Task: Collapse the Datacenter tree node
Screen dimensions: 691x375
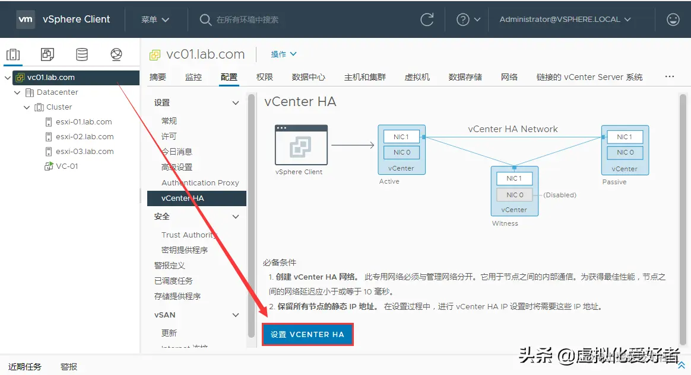Action: pos(17,92)
